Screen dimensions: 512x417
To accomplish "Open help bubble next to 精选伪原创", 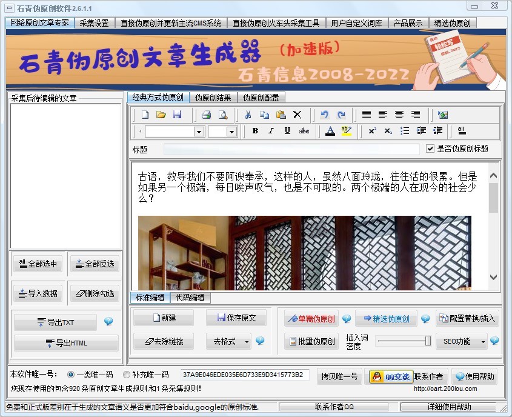I will tap(425, 318).
